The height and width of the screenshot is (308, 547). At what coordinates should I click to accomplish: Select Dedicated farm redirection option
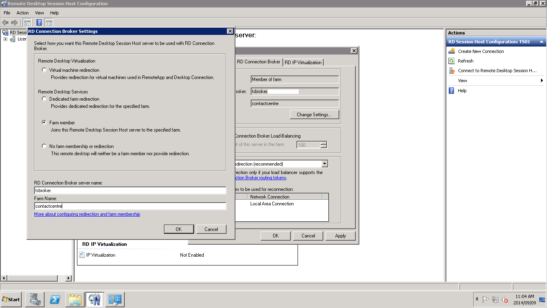[x=44, y=99]
